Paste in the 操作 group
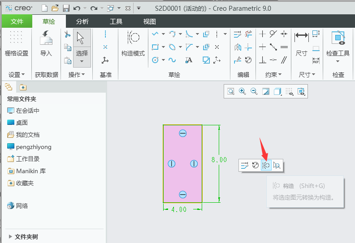The height and width of the screenshot is (243, 355). [x=68, y=60]
